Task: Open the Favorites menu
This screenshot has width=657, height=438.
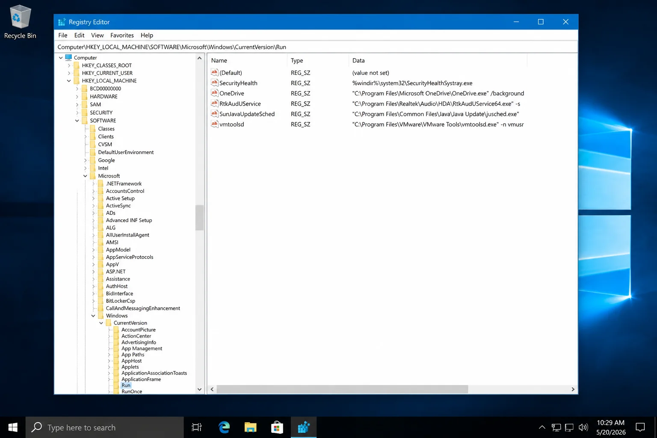Action: click(122, 35)
